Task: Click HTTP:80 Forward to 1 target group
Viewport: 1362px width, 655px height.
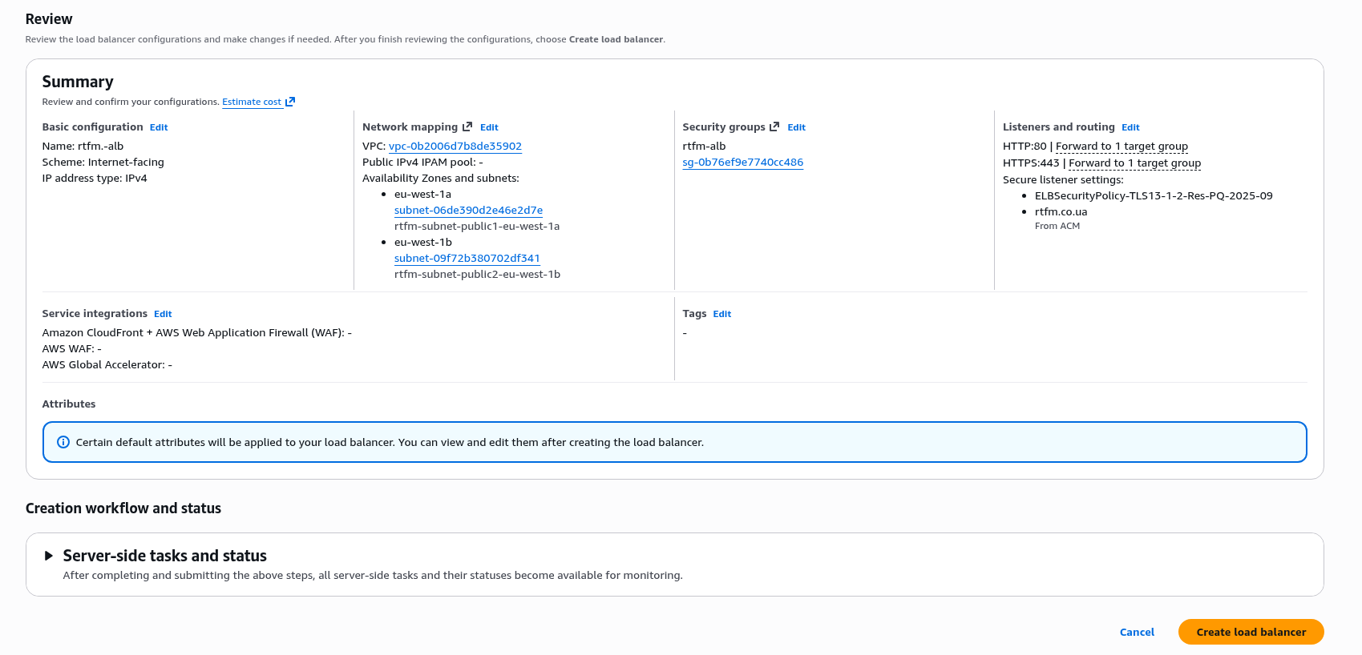Action: [x=1122, y=147]
